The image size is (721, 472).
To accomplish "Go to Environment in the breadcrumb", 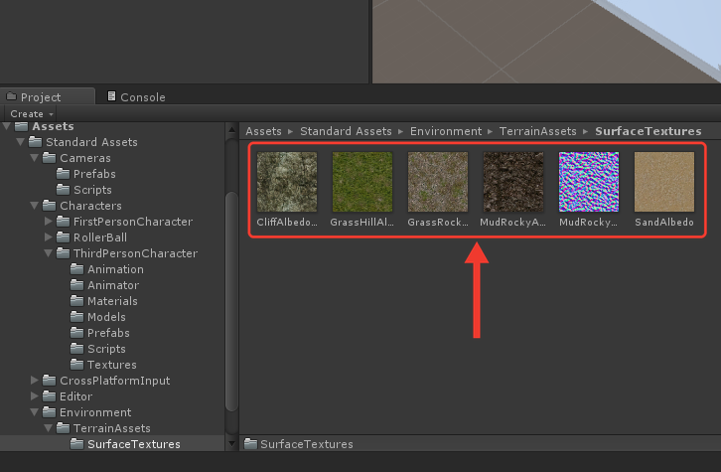I will (446, 131).
